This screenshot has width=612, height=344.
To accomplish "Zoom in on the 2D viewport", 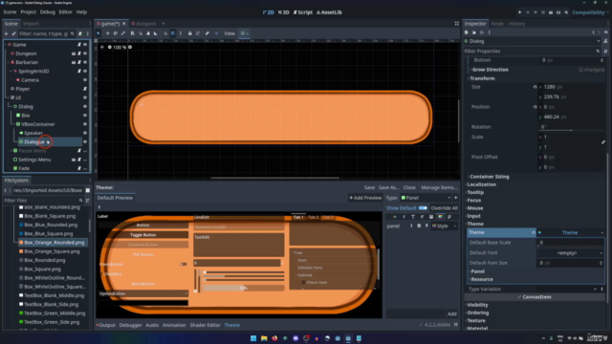I will [130, 47].
